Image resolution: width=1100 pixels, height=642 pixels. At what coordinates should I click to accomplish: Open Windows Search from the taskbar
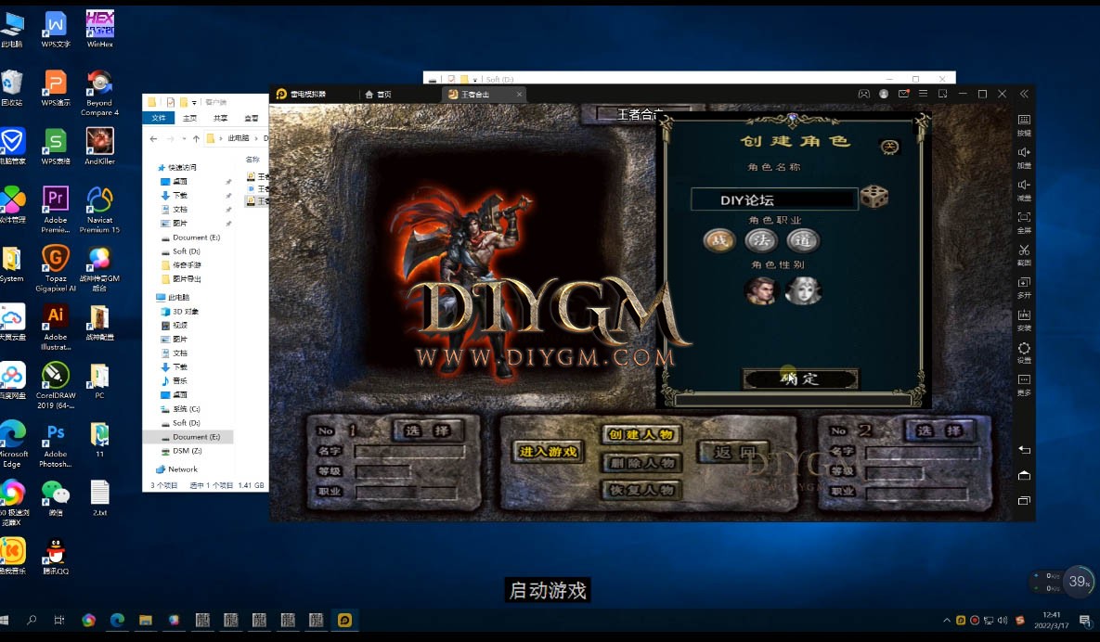pyautogui.click(x=32, y=621)
